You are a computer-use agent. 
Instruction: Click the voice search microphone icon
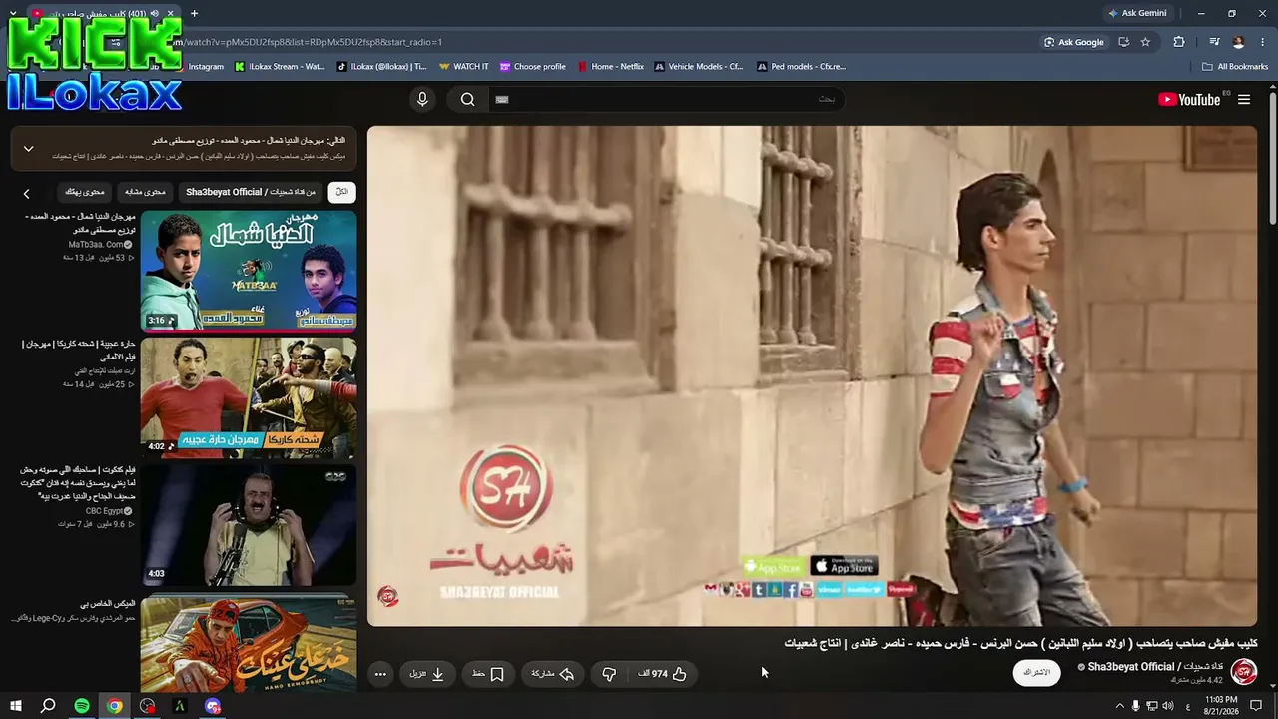tap(422, 99)
